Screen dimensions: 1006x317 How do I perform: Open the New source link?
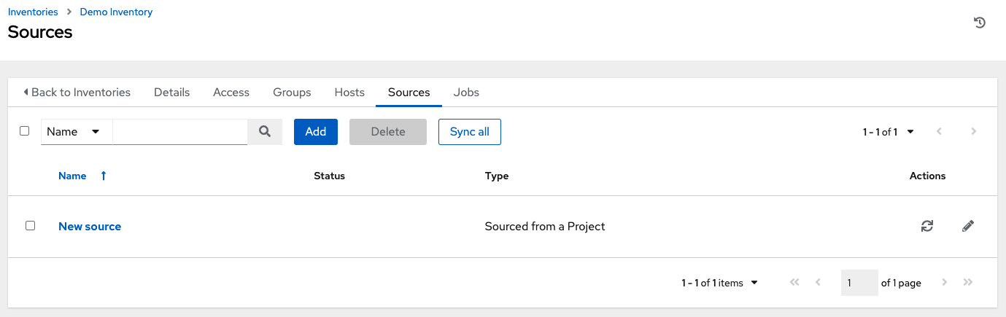pos(90,227)
